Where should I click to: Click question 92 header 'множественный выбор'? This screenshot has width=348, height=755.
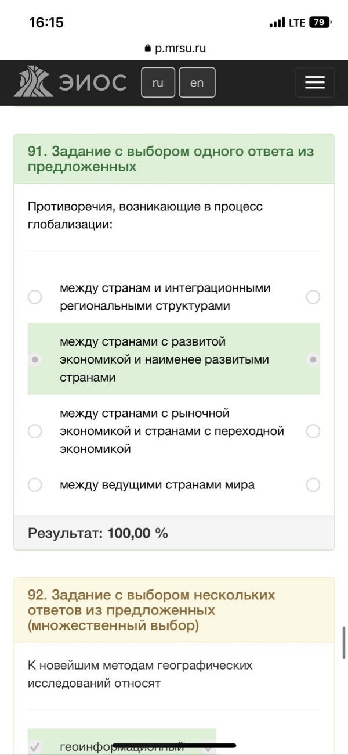click(x=113, y=625)
